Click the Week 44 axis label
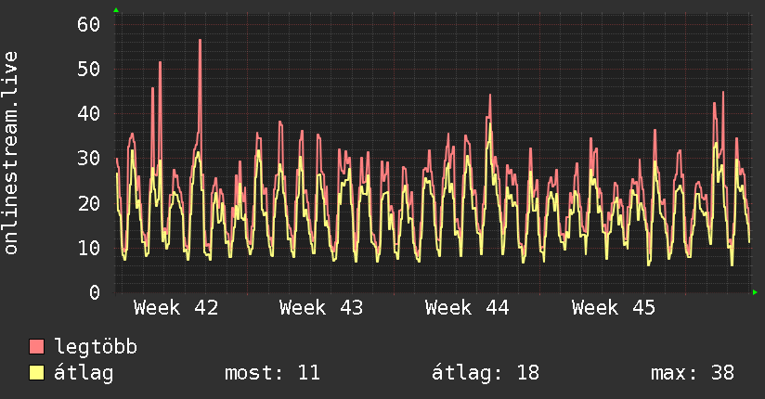Image resolution: width=765 pixels, height=399 pixels. [467, 308]
